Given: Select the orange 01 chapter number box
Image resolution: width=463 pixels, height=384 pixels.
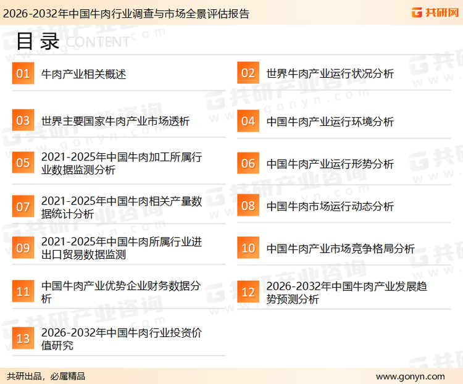Looking at the screenshot, I should tap(23, 73).
